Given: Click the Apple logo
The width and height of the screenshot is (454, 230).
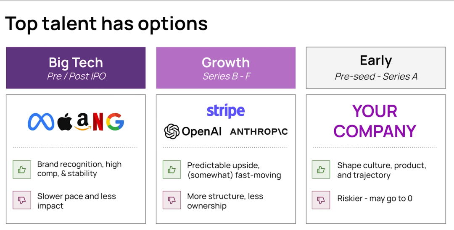Looking at the screenshot, I should [x=65, y=122].
